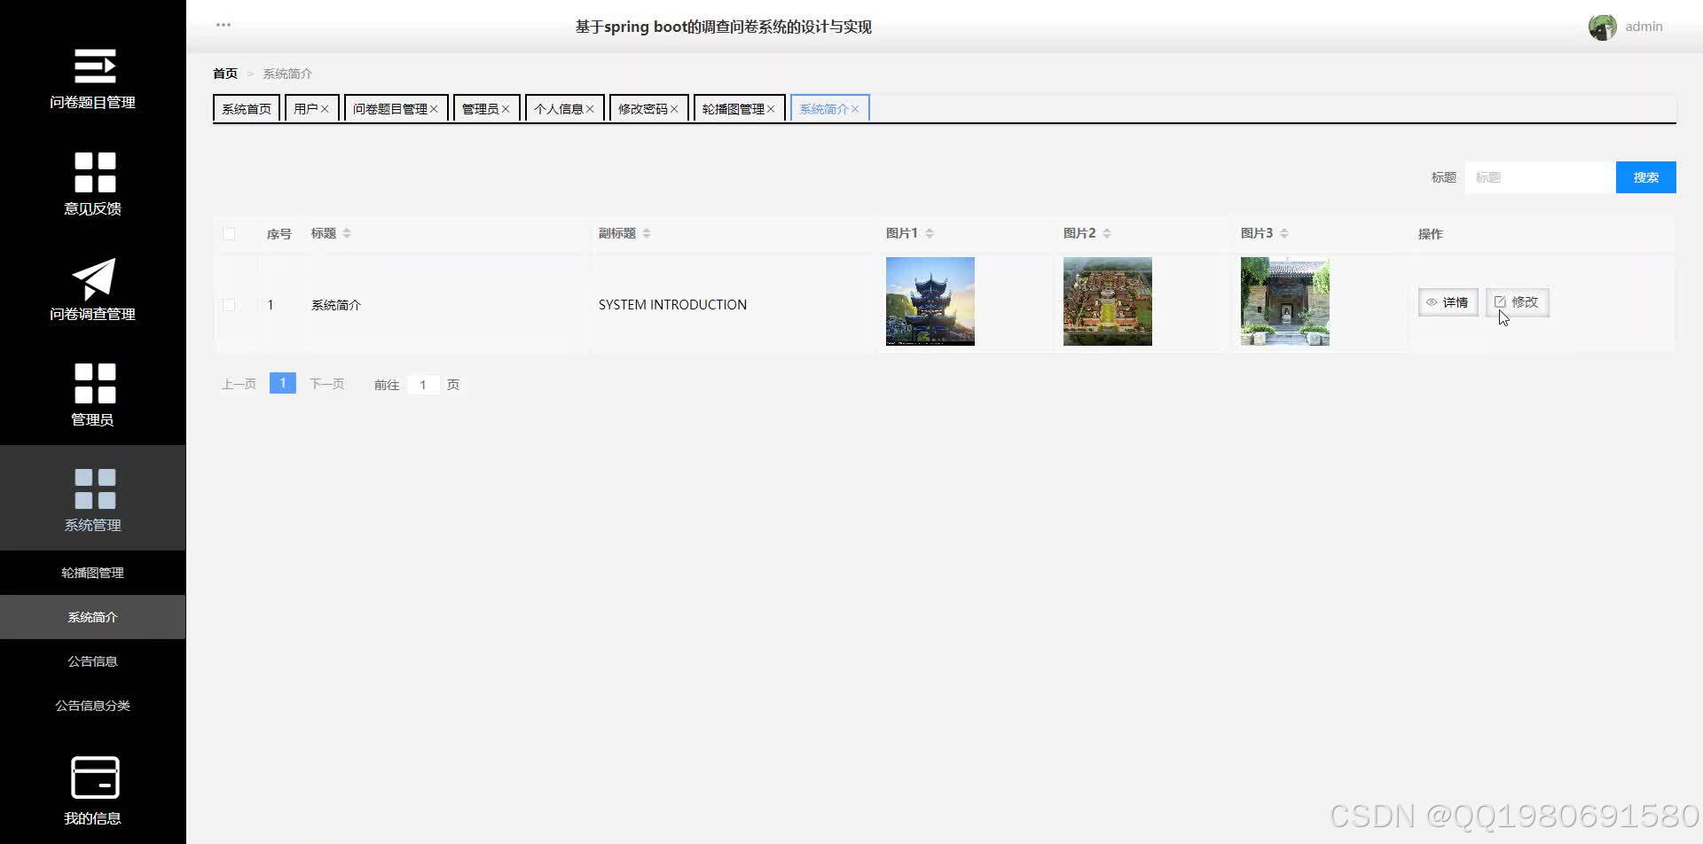Sort table by 图片2 column
Viewport: 1703px width, 844px height.
[1107, 233]
